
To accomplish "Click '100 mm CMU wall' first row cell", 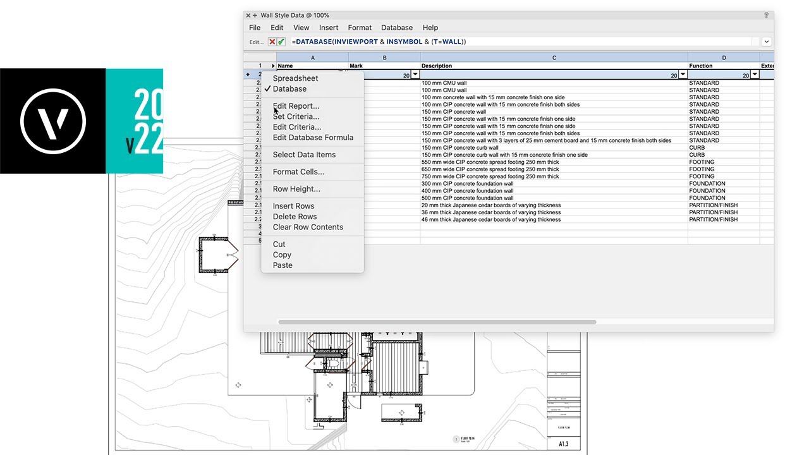I will click(x=554, y=83).
